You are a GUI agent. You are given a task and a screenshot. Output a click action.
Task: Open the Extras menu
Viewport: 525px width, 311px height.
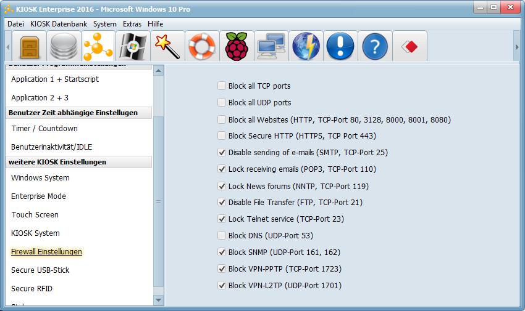point(132,24)
